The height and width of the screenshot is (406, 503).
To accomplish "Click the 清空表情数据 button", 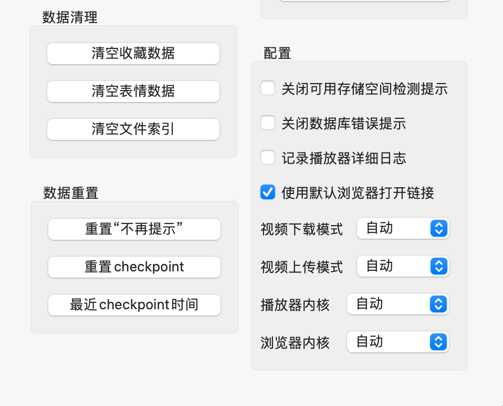I will click(133, 91).
